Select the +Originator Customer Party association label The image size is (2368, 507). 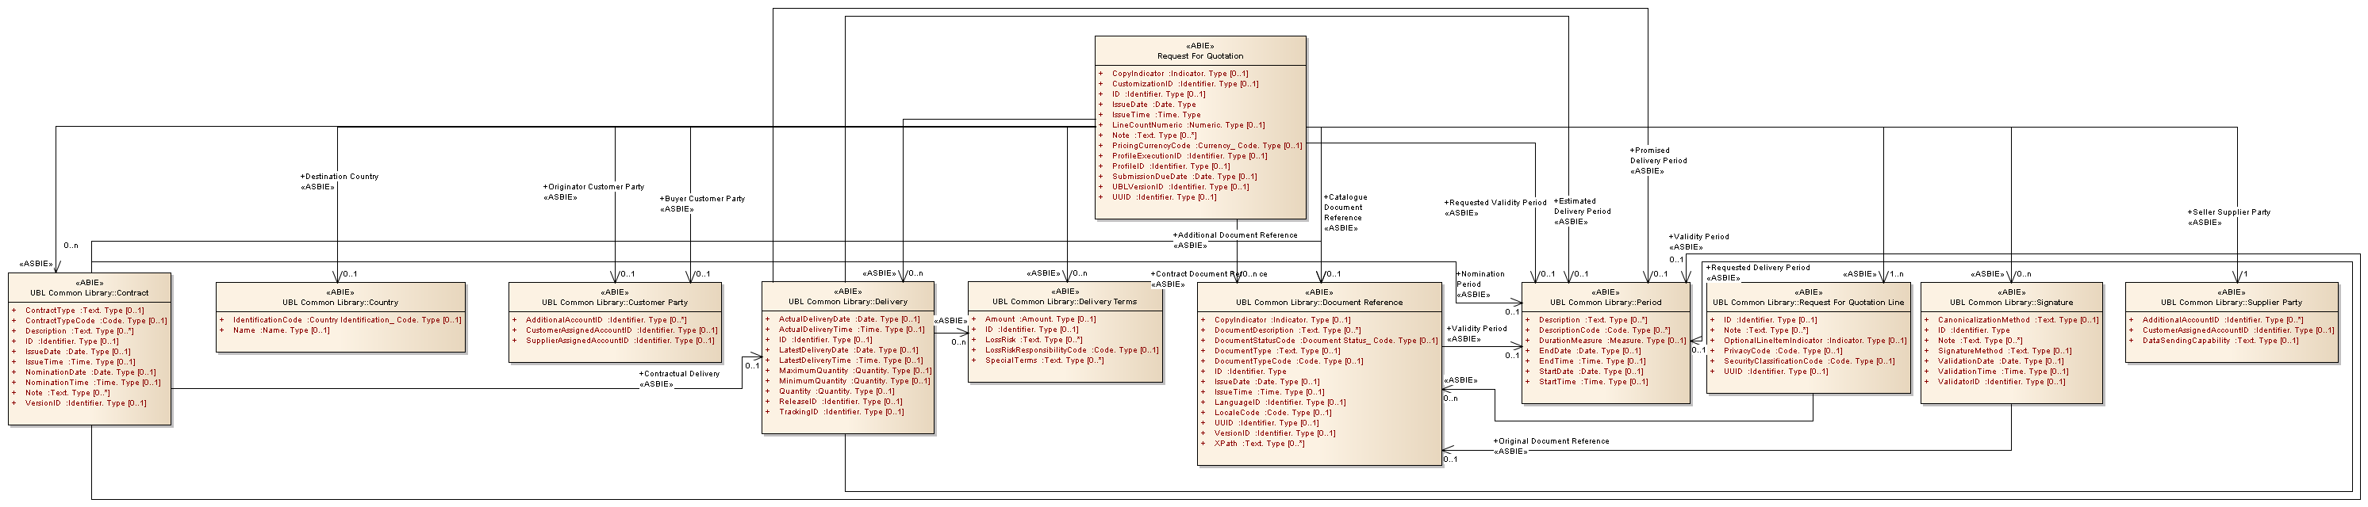pyautogui.click(x=595, y=188)
